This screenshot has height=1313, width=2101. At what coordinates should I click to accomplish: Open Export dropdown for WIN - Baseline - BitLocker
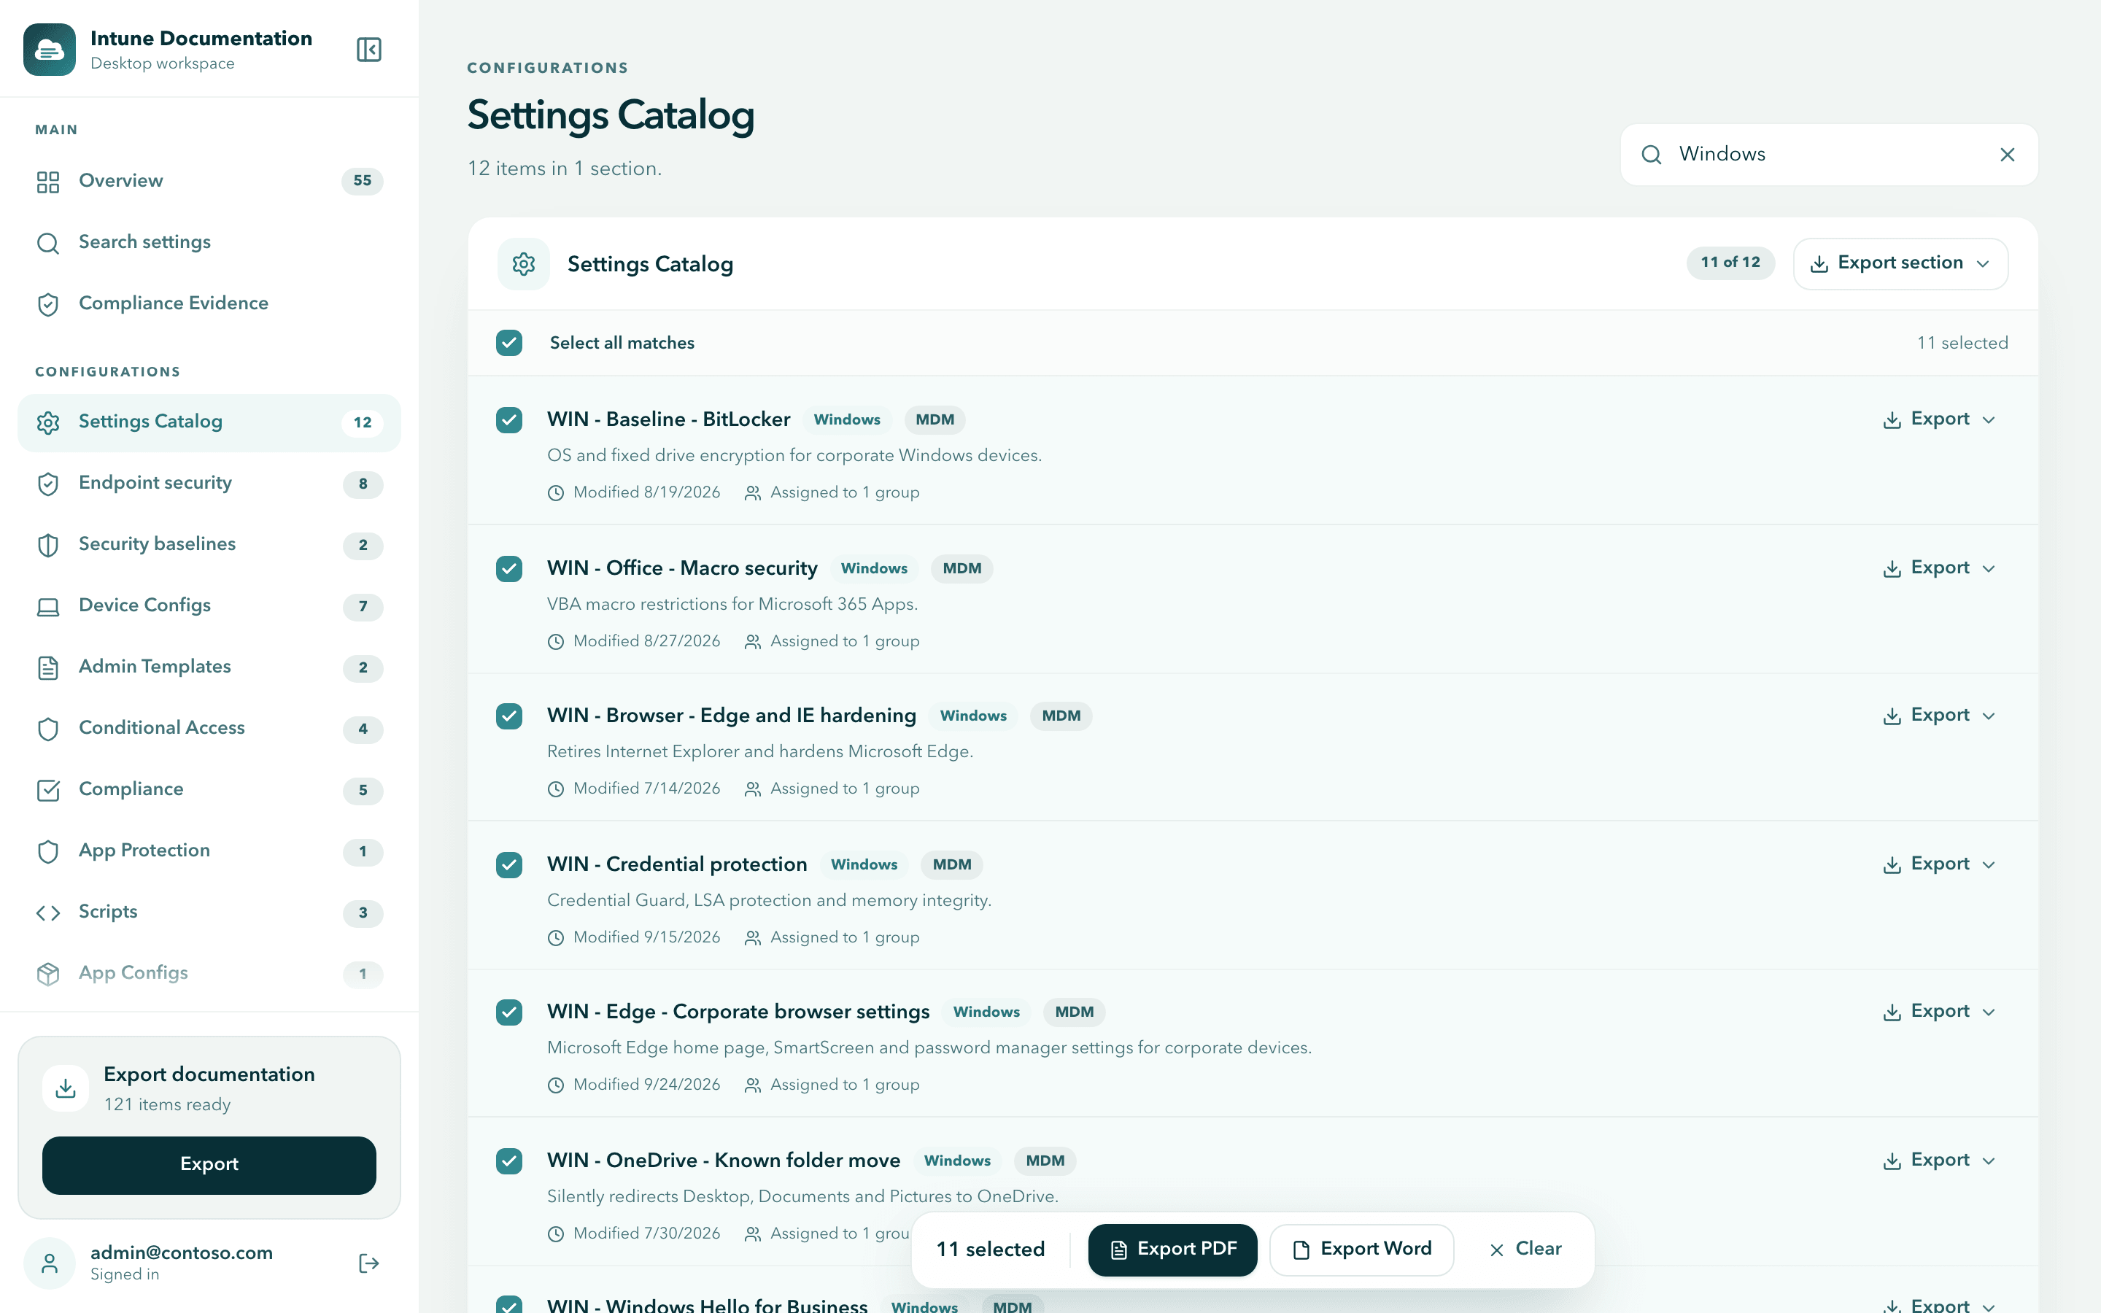1940,419
